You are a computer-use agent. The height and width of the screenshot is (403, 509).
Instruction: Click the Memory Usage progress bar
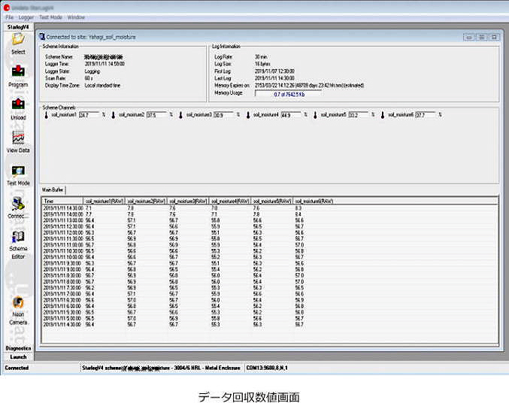click(287, 94)
